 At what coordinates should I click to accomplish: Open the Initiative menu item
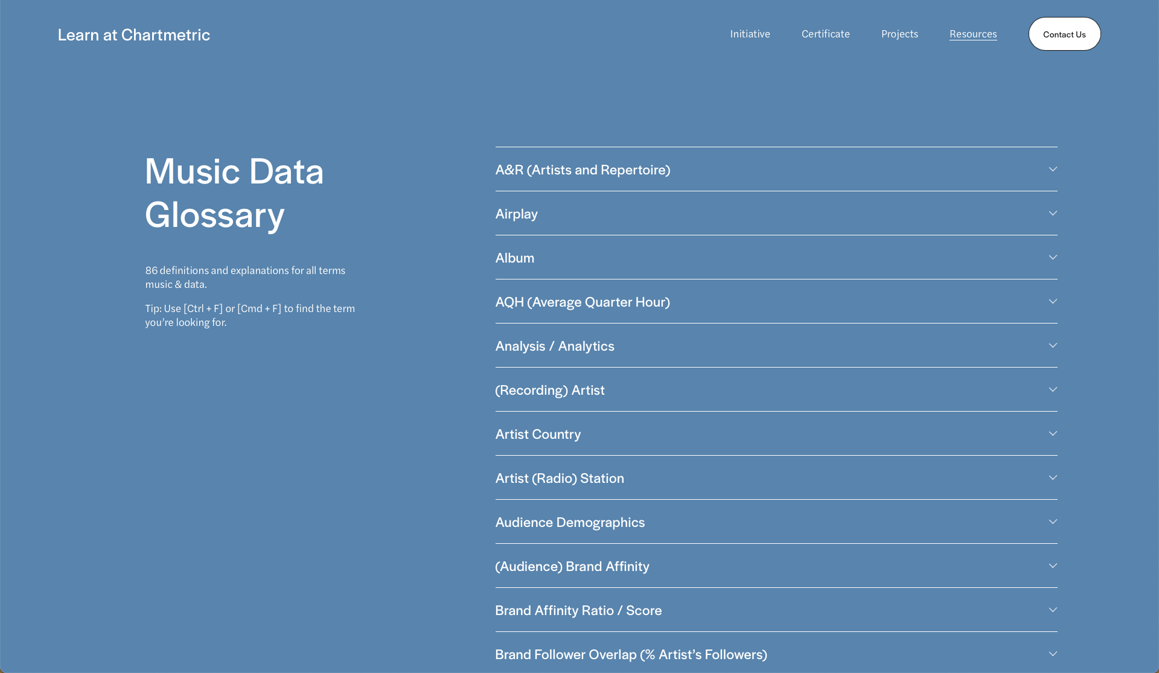[x=750, y=34]
